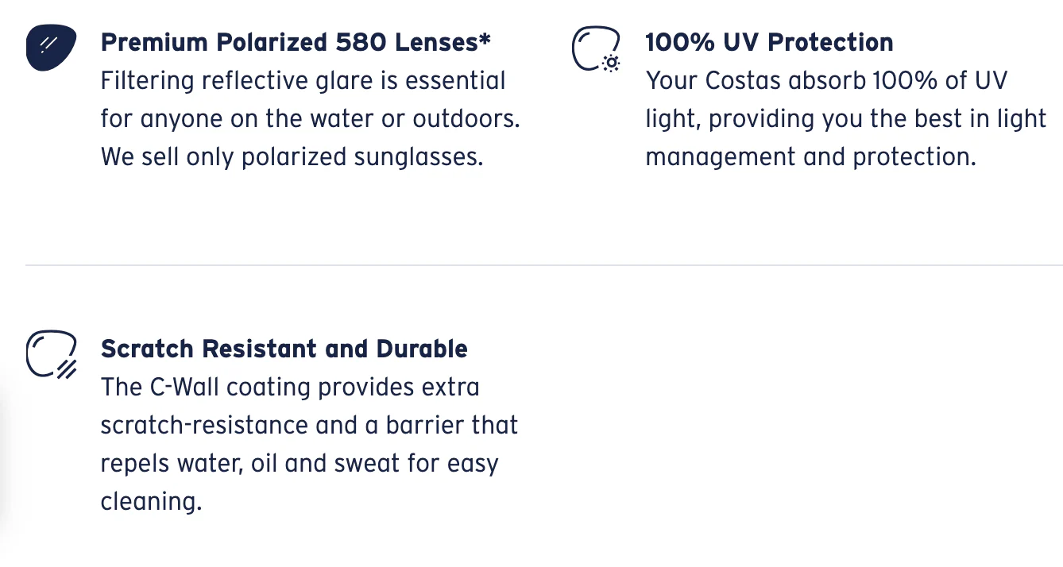Click the UV protection lens icon
This screenshot has height=567, width=1063.
click(x=597, y=50)
